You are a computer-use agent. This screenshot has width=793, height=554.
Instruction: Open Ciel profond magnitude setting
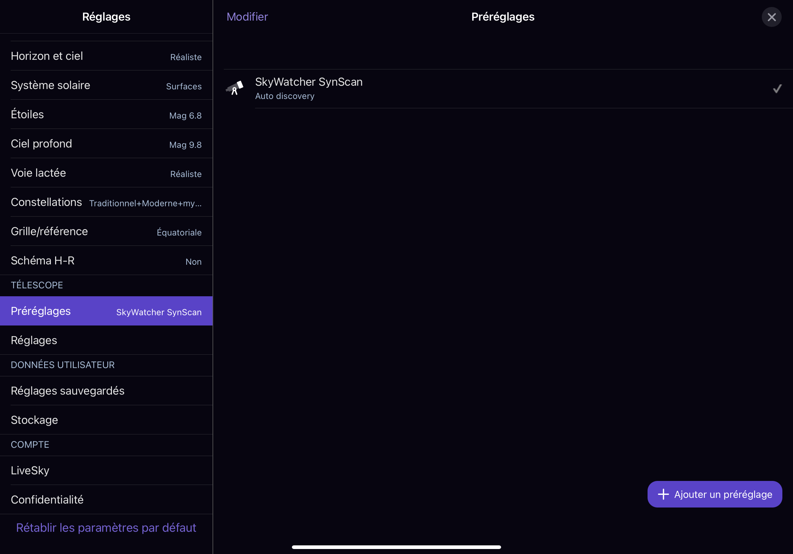(x=106, y=144)
